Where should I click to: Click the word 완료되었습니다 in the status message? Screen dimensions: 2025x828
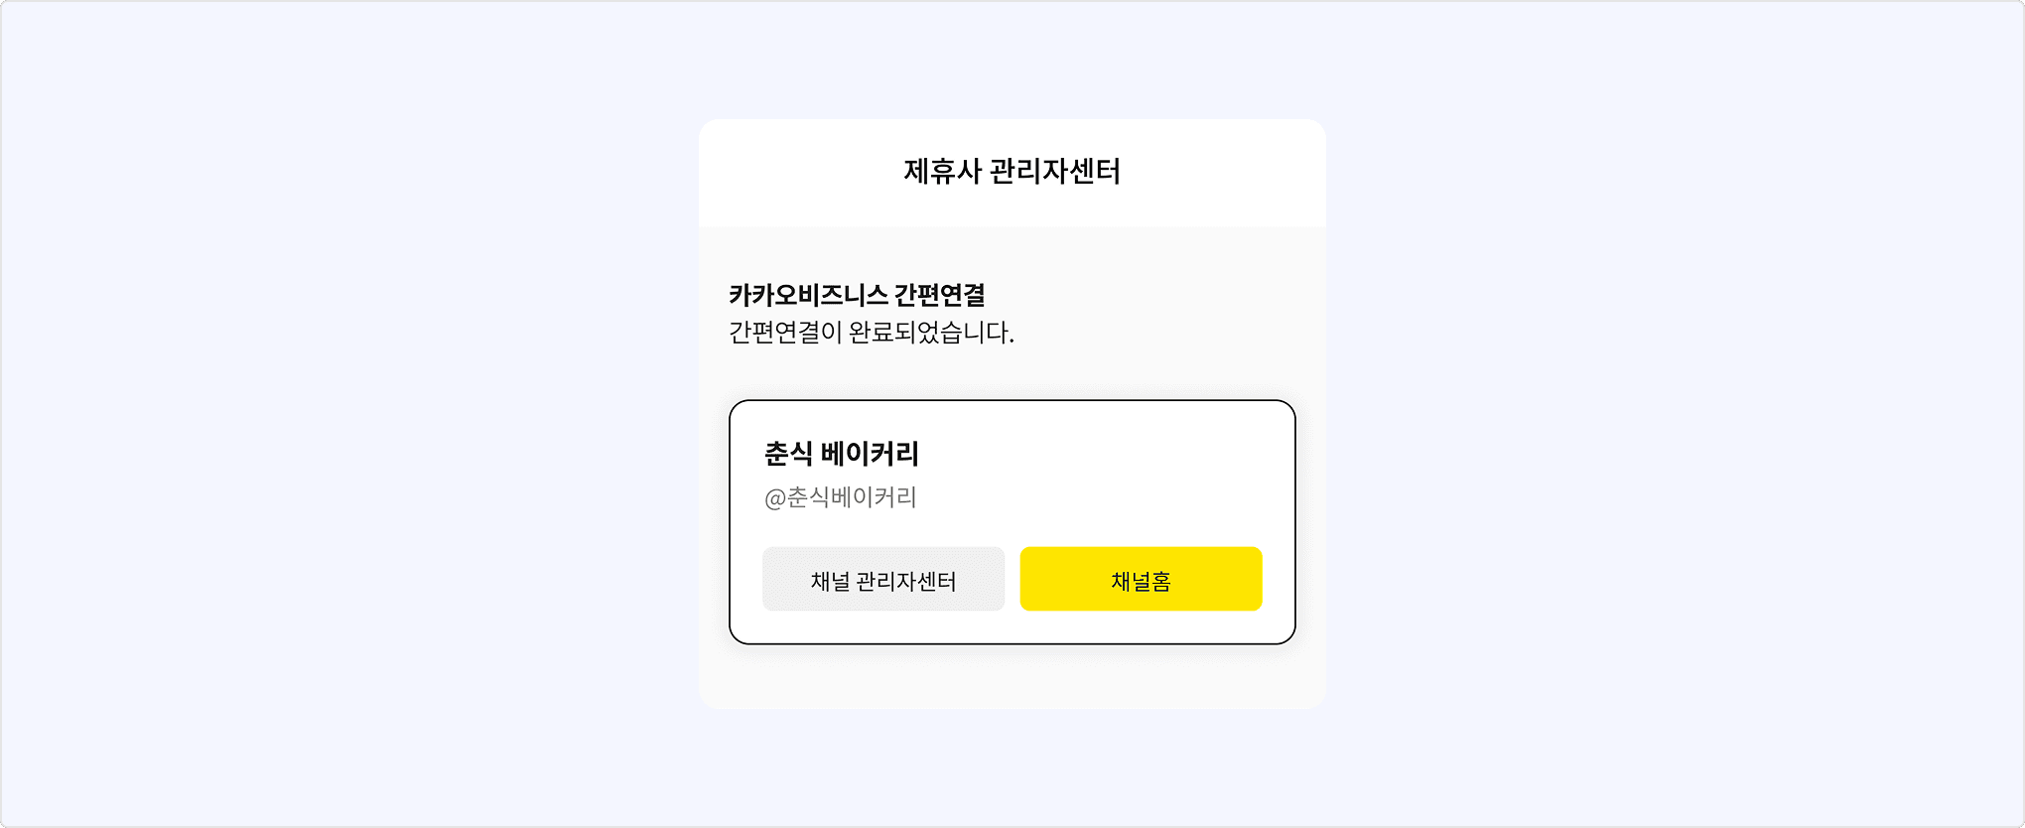(x=930, y=333)
